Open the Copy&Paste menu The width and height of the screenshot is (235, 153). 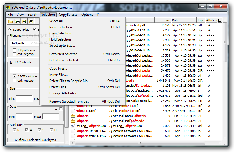[x=68, y=15]
